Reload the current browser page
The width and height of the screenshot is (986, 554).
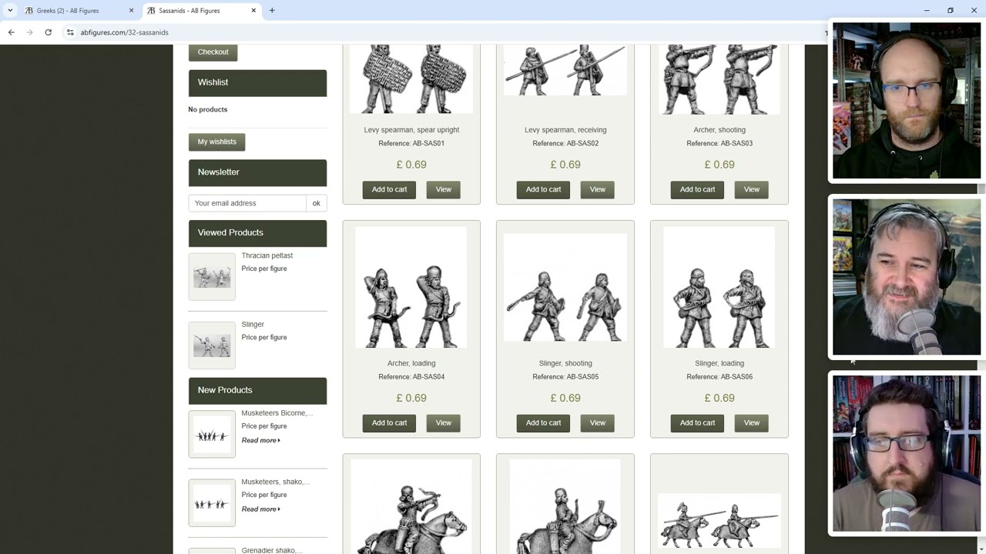pyautogui.click(x=48, y=32)
